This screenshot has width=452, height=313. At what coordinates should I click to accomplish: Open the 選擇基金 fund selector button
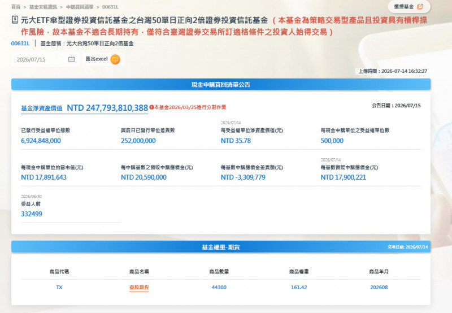tap(409, 7)
